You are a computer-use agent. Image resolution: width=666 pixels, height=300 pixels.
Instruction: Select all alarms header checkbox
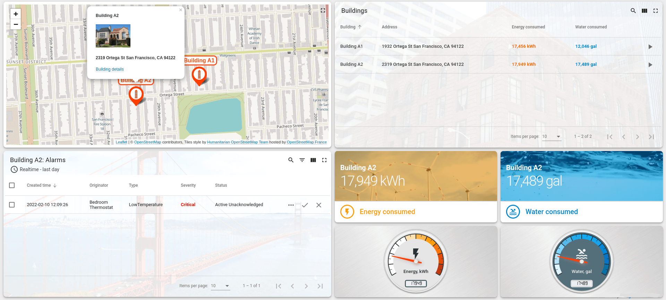[12, 185]
